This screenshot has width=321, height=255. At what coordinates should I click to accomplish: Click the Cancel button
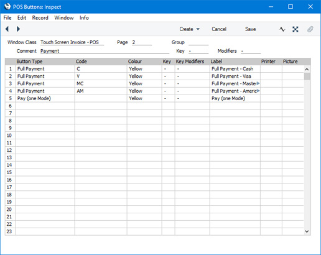point(219,29)
